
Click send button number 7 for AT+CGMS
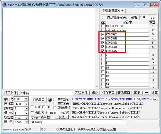[x=152, y=51]
